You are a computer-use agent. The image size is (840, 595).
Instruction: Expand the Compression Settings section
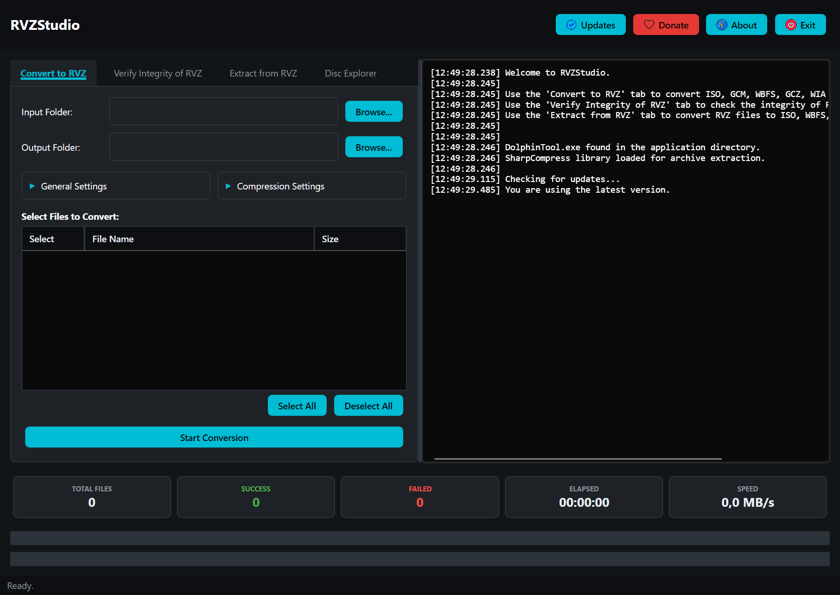[x=312, y=186]
